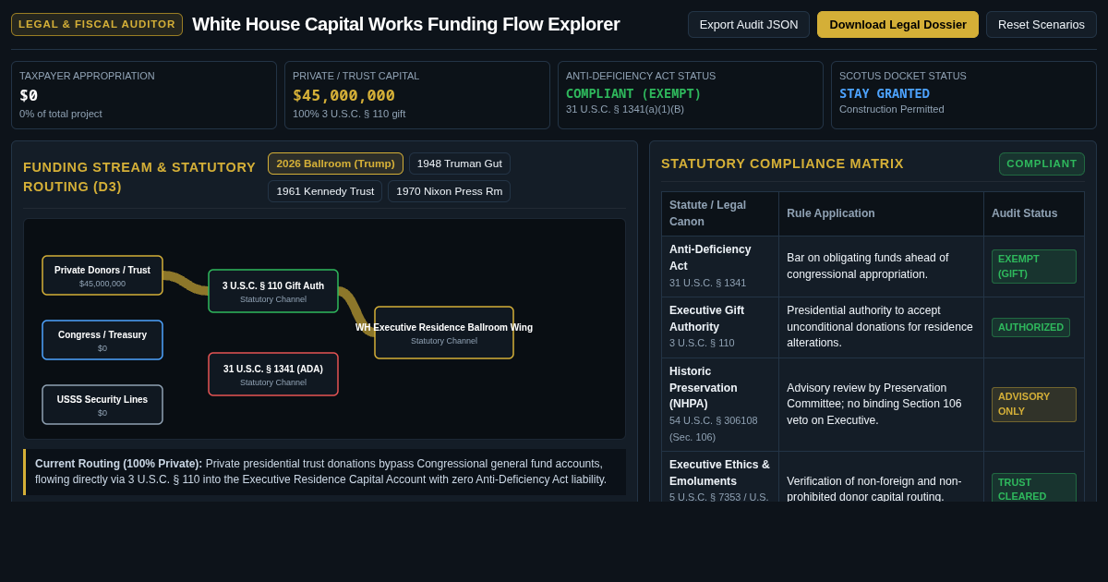Click White House Capital Works page title
The image size is (1108, 582).
(406, 24)
